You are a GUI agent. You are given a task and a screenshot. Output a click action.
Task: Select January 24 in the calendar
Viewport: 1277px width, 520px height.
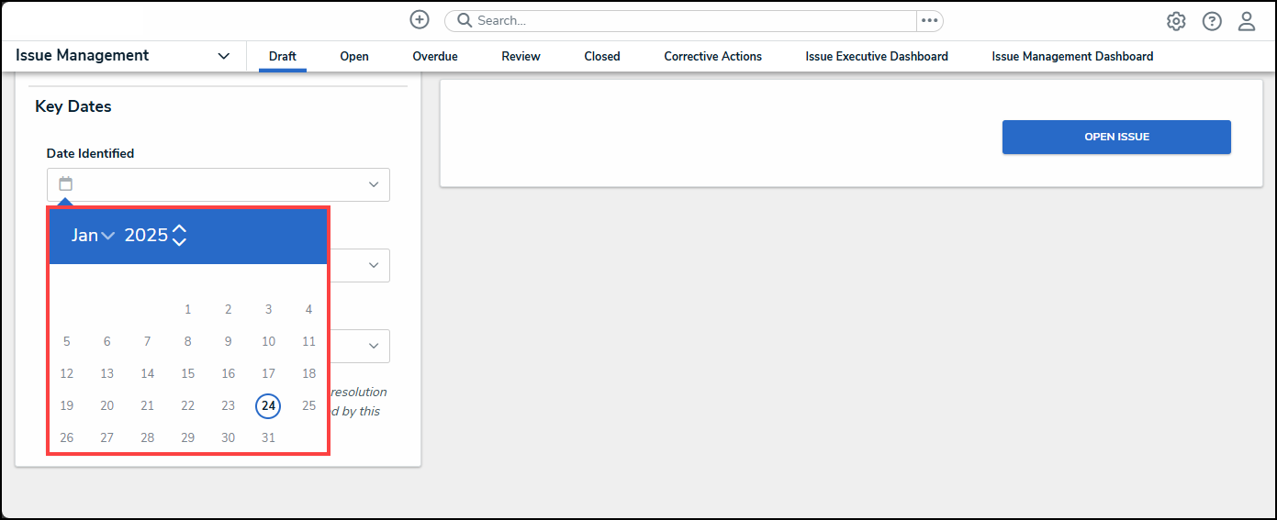pyautogui.click(x=268, y=405)
